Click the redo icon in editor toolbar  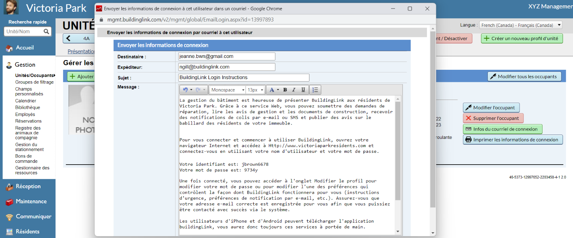(198, 90)
